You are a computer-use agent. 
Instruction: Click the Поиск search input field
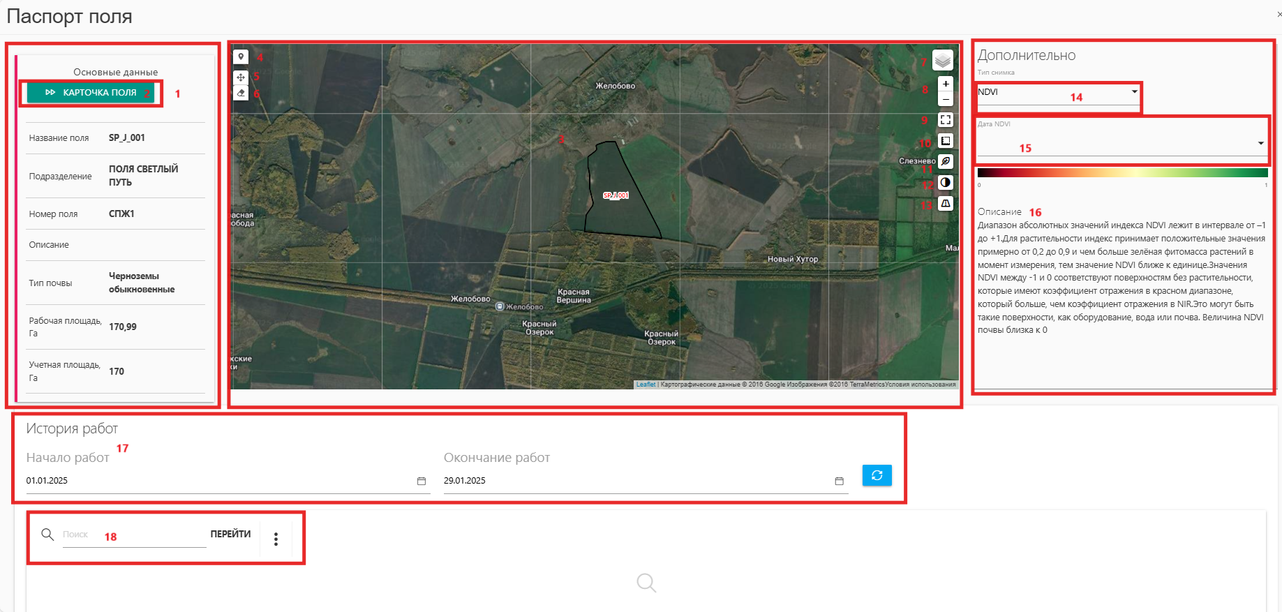(133, 535)
